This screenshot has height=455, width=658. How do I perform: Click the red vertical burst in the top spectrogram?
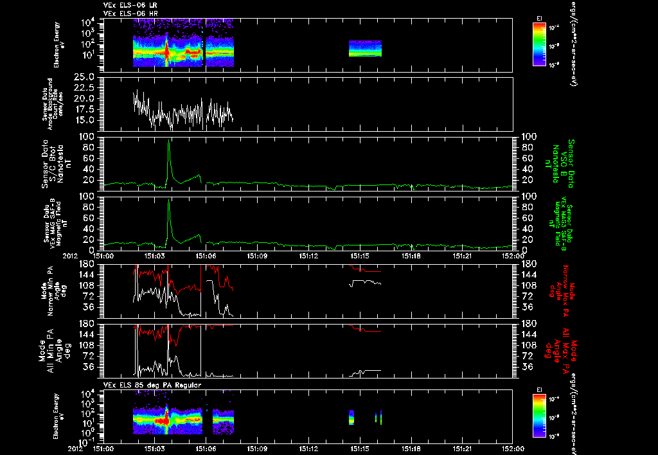point(166,49)
